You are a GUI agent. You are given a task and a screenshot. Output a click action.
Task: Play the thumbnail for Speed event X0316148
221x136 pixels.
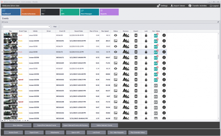[10, 102]
